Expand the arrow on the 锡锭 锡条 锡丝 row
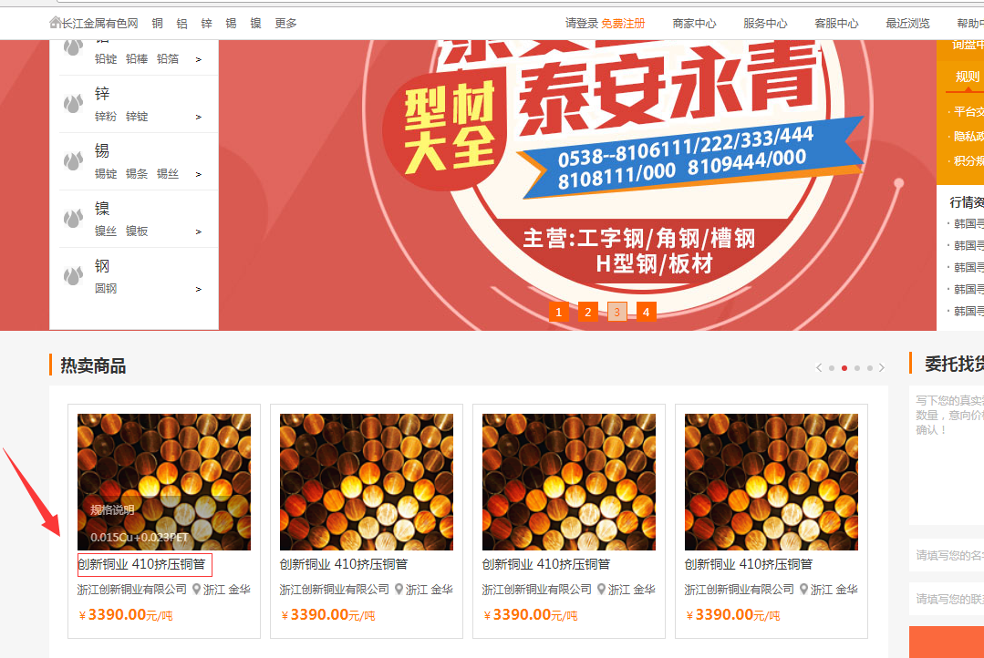Viewport: 984px width, 658px height. [198, 174]
